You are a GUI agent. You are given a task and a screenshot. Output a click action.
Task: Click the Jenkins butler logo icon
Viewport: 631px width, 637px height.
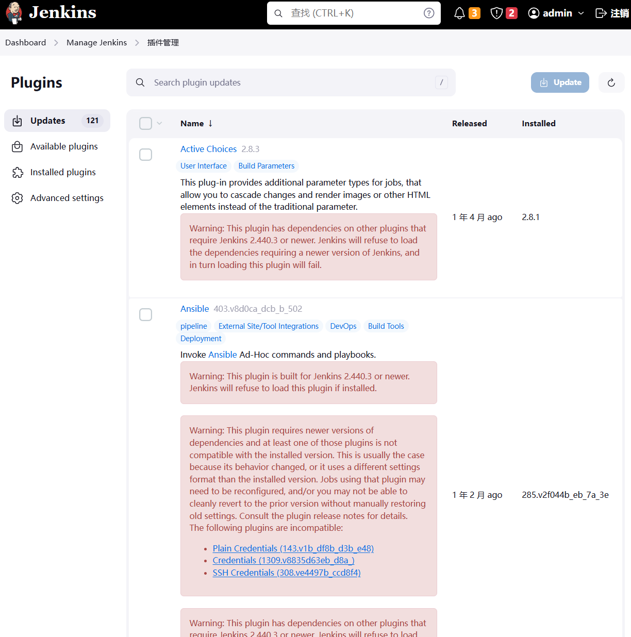[14, 13]
